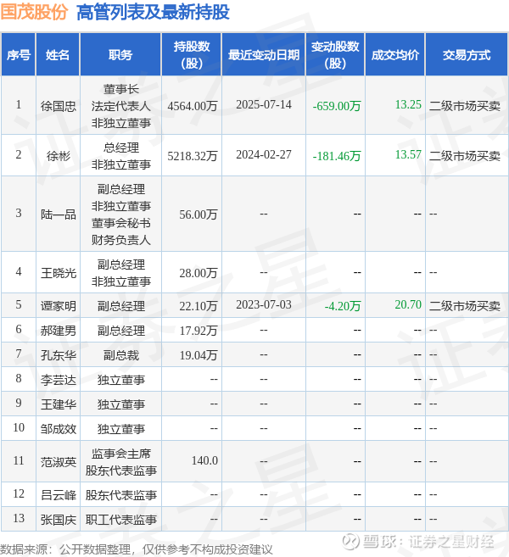Click 二级市场买卖 in 谭家明's row

(x=465, y=306)
